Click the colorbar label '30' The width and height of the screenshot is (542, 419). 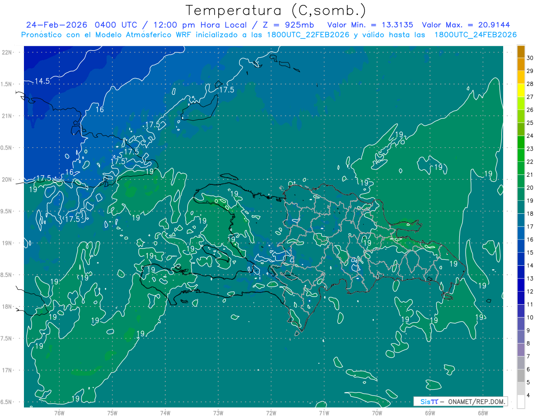(x=530, y=57)
